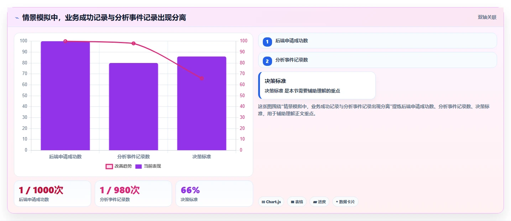Click the 1 / 1000次 stat card
Image resolution: width=511 pixels, height=221 pixels.
click(x=53, y=194)
